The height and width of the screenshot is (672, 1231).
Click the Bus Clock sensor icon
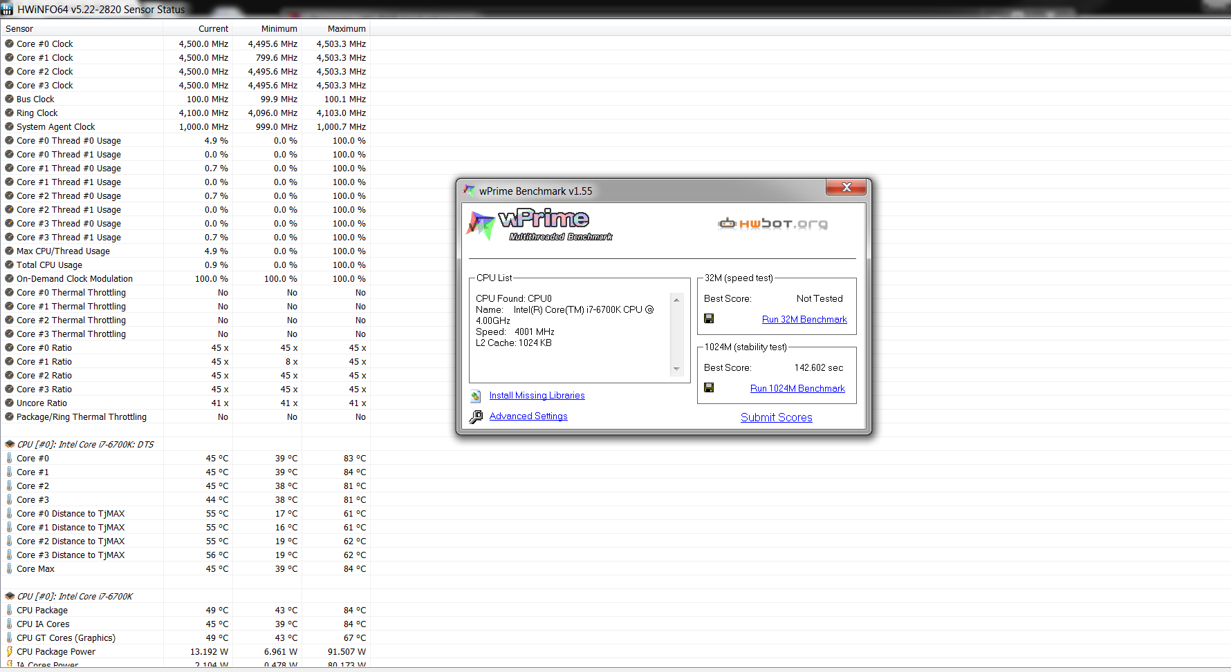tap(10, 99)
